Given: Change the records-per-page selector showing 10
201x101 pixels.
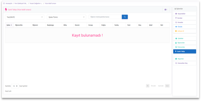Looking at the screenshot, I should [x=15, y=86].
